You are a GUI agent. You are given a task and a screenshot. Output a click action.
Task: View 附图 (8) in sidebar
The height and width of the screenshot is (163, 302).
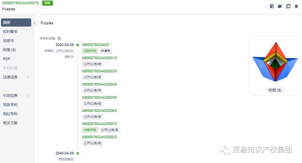tap(10, 50)
